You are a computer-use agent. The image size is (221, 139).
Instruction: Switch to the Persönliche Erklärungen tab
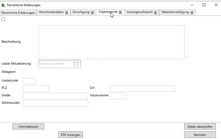[x=18, y=12]
